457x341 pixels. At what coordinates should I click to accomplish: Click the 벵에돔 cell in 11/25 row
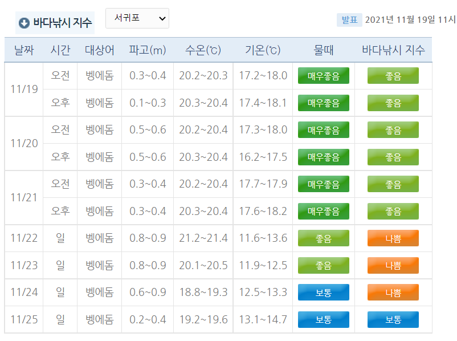coord(100,320)
